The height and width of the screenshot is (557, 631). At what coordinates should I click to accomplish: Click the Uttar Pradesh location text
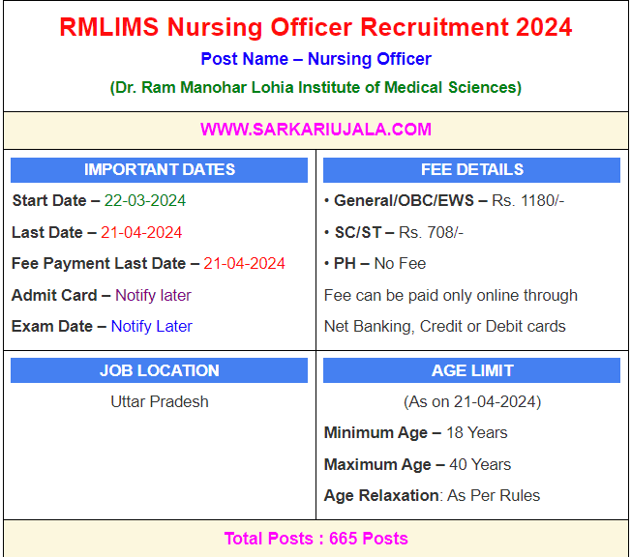[160, 401]
